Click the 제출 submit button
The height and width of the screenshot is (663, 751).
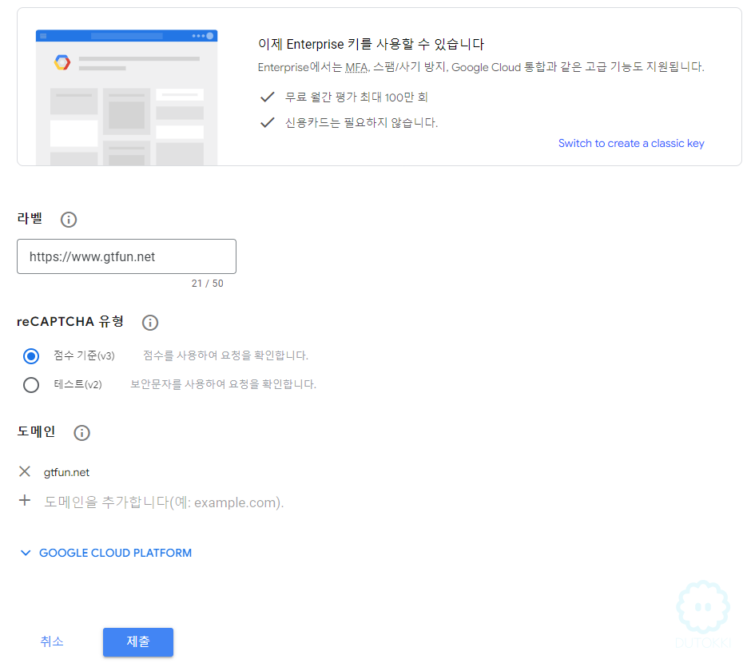click(x=138, y=642)
